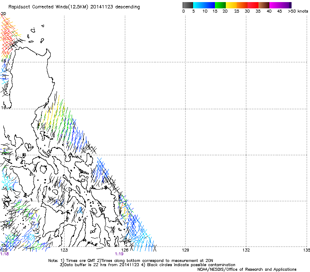This screenshot has width=310, height=272.
Task: Click the green 15-20 knots color band
Action: click(x=220, y=5)
